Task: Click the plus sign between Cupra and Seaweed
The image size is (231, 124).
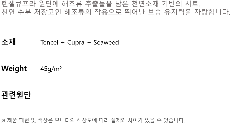Action: (x=89, y=43)
